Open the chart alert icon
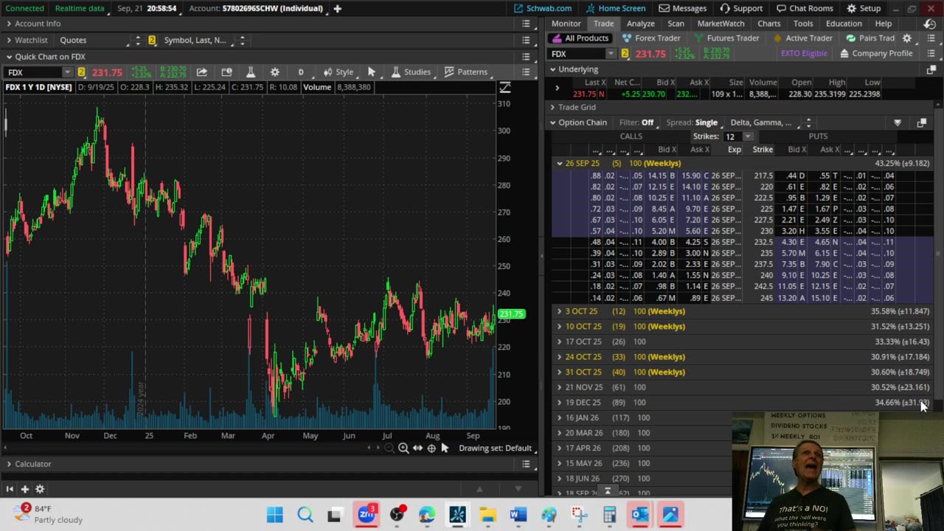Viewport: 944px width, 531px height. [226, 72]
